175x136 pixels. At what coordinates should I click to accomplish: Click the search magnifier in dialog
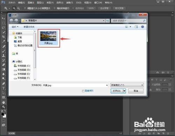pyautogui.click(x=144, y=21)
